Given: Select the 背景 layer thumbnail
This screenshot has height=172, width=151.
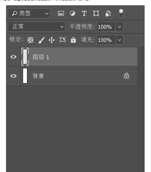Looking at the screenshot, I should [25, 76].
